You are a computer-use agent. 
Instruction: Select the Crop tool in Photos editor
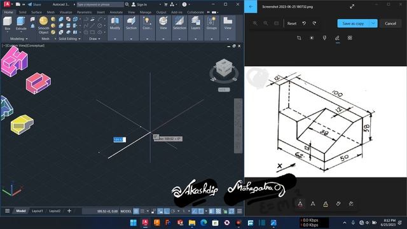pyautogui.click(x=299, y=38)
